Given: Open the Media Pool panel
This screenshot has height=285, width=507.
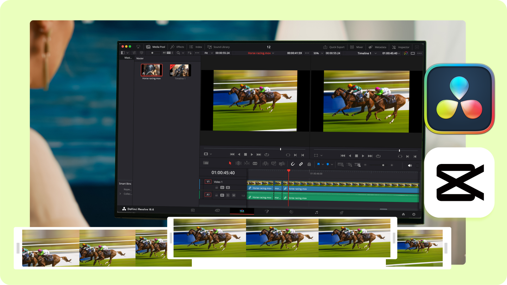Looking at the screenshot, I should click(156, 47).
